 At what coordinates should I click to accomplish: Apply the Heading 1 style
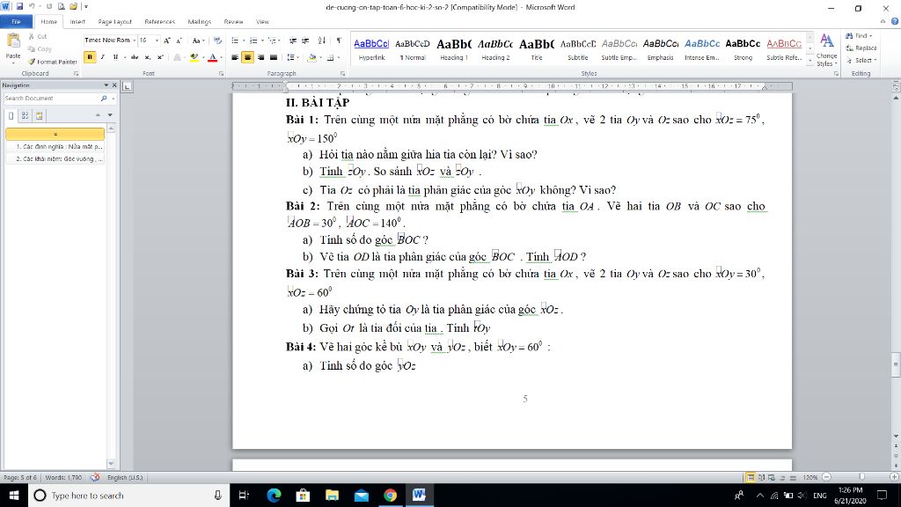coord(454,49)
